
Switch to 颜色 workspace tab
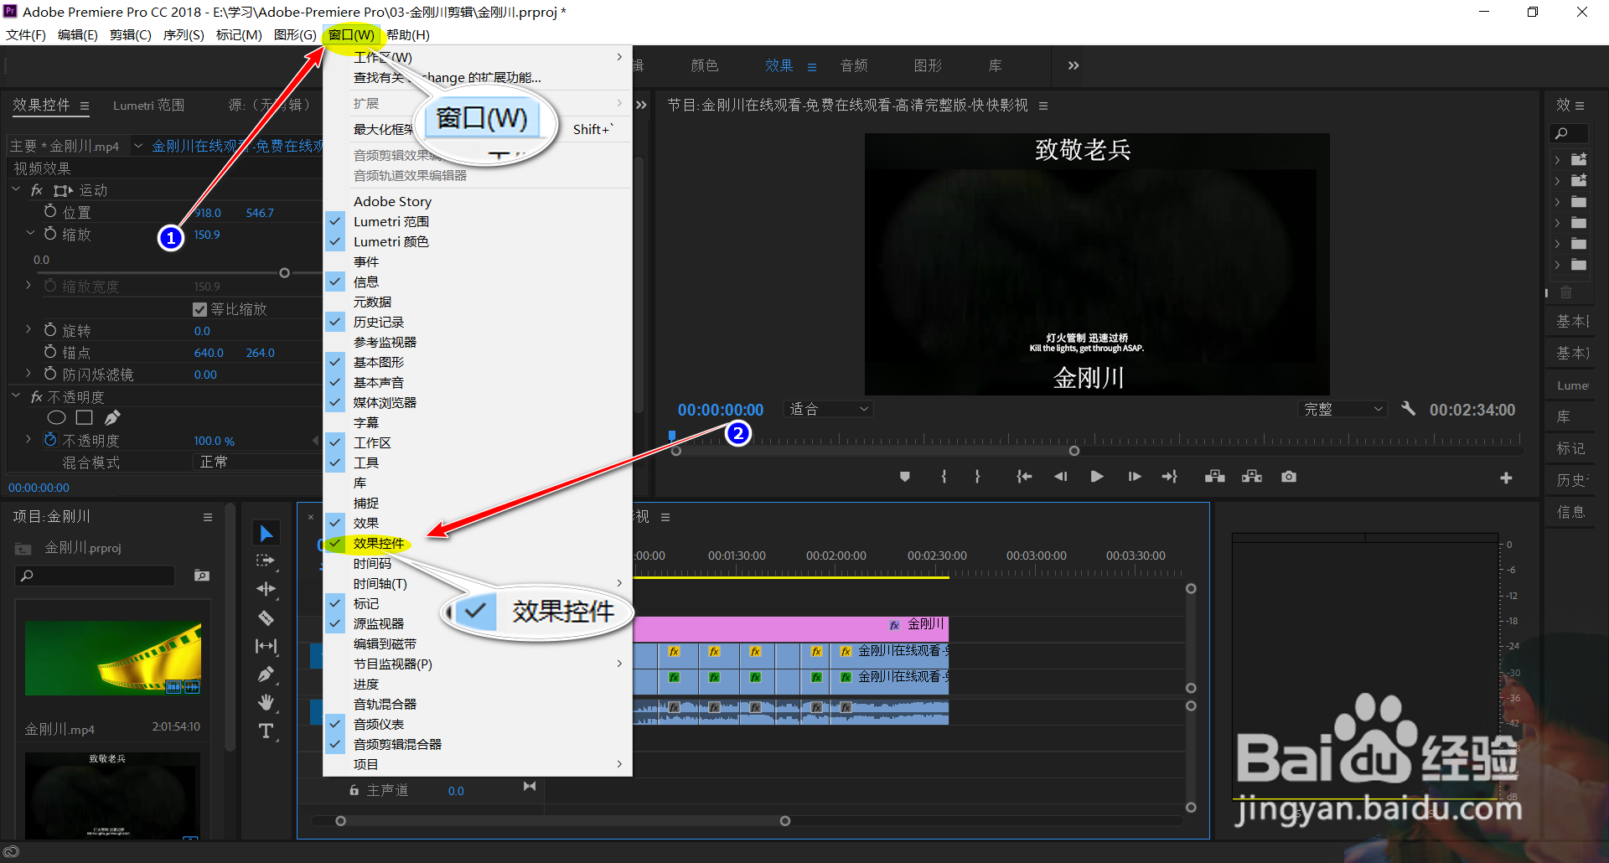pos(705,65)
